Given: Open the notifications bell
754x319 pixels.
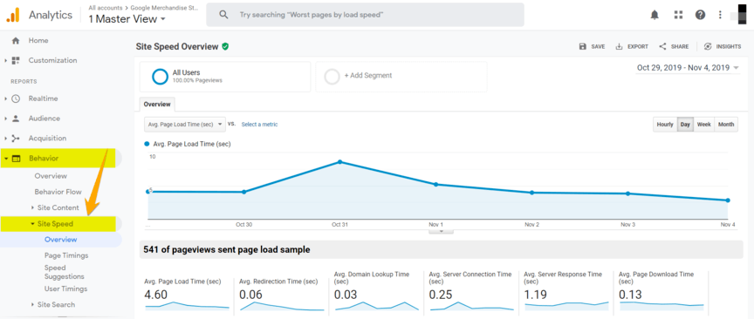Looking at the screenshot, I should pos(655,15).
